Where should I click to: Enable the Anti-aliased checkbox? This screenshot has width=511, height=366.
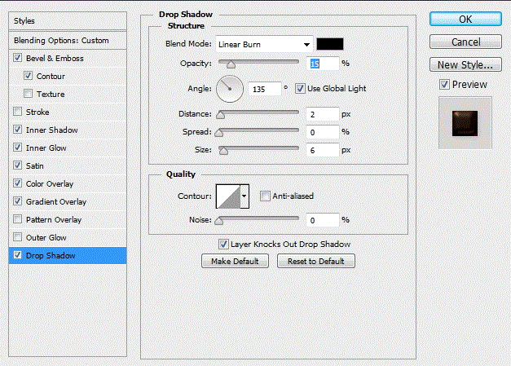point(264,196)
